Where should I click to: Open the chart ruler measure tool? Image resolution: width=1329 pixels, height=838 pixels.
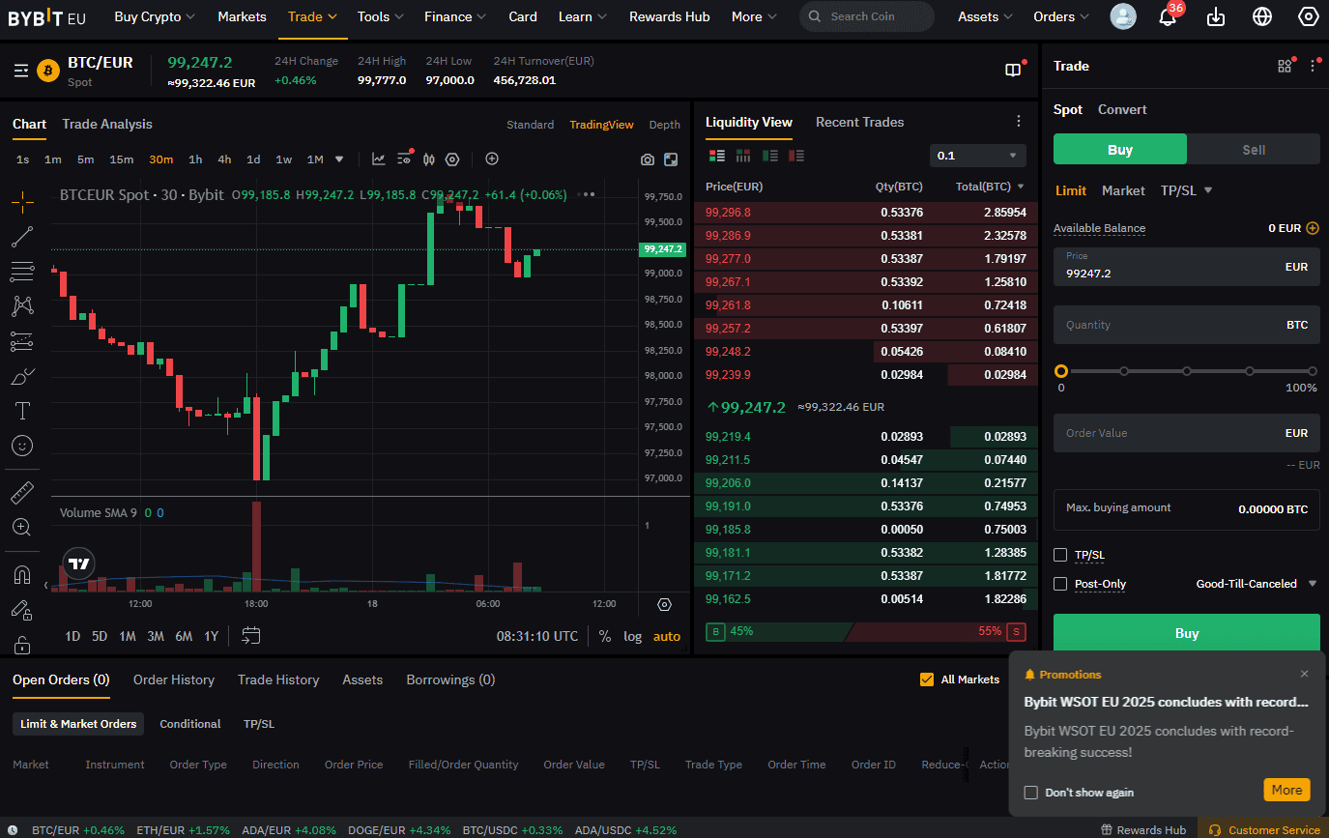22,493
